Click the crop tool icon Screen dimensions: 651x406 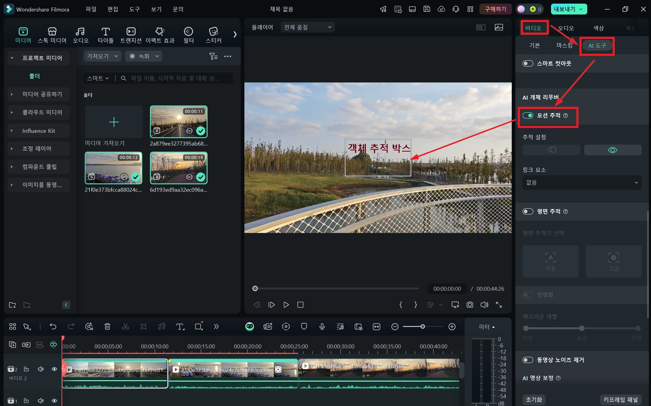143,326
